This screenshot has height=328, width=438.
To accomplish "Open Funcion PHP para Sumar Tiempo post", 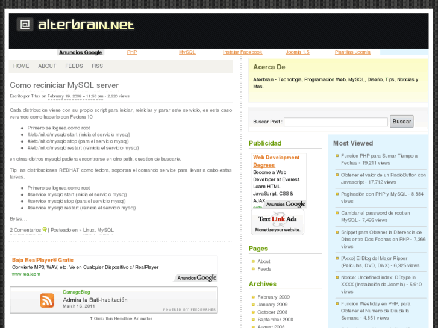I will tap(379, 159).
